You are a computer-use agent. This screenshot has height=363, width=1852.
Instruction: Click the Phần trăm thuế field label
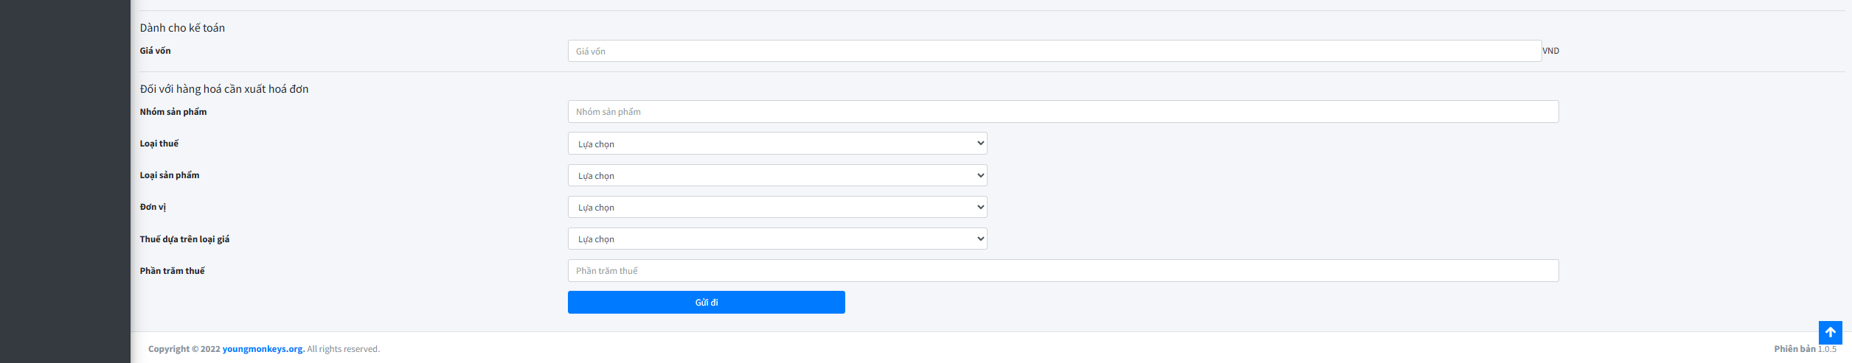[x=173, y=271]
